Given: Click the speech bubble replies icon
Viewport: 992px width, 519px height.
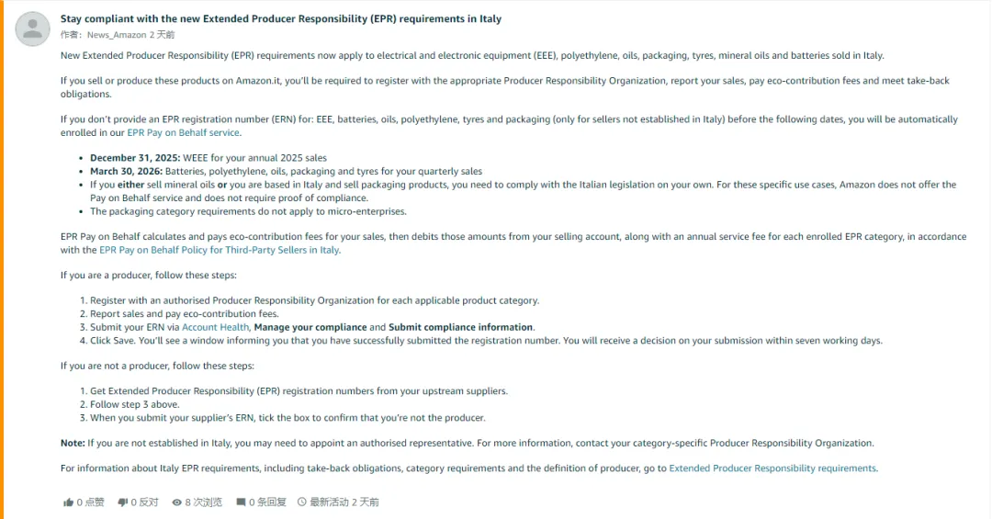Looking at the screenshot, I should point(241,502).
